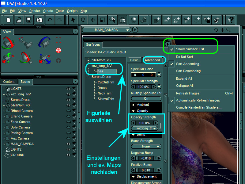Click the blue rotate camera icon in View
Screen dimensions: 245x184
coord(44,42)
